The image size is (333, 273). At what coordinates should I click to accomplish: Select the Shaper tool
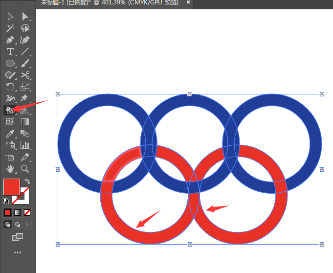tap(10, 75)
